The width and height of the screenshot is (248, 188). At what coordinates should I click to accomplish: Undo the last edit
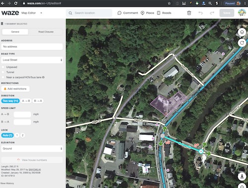[x=200, y=13]
